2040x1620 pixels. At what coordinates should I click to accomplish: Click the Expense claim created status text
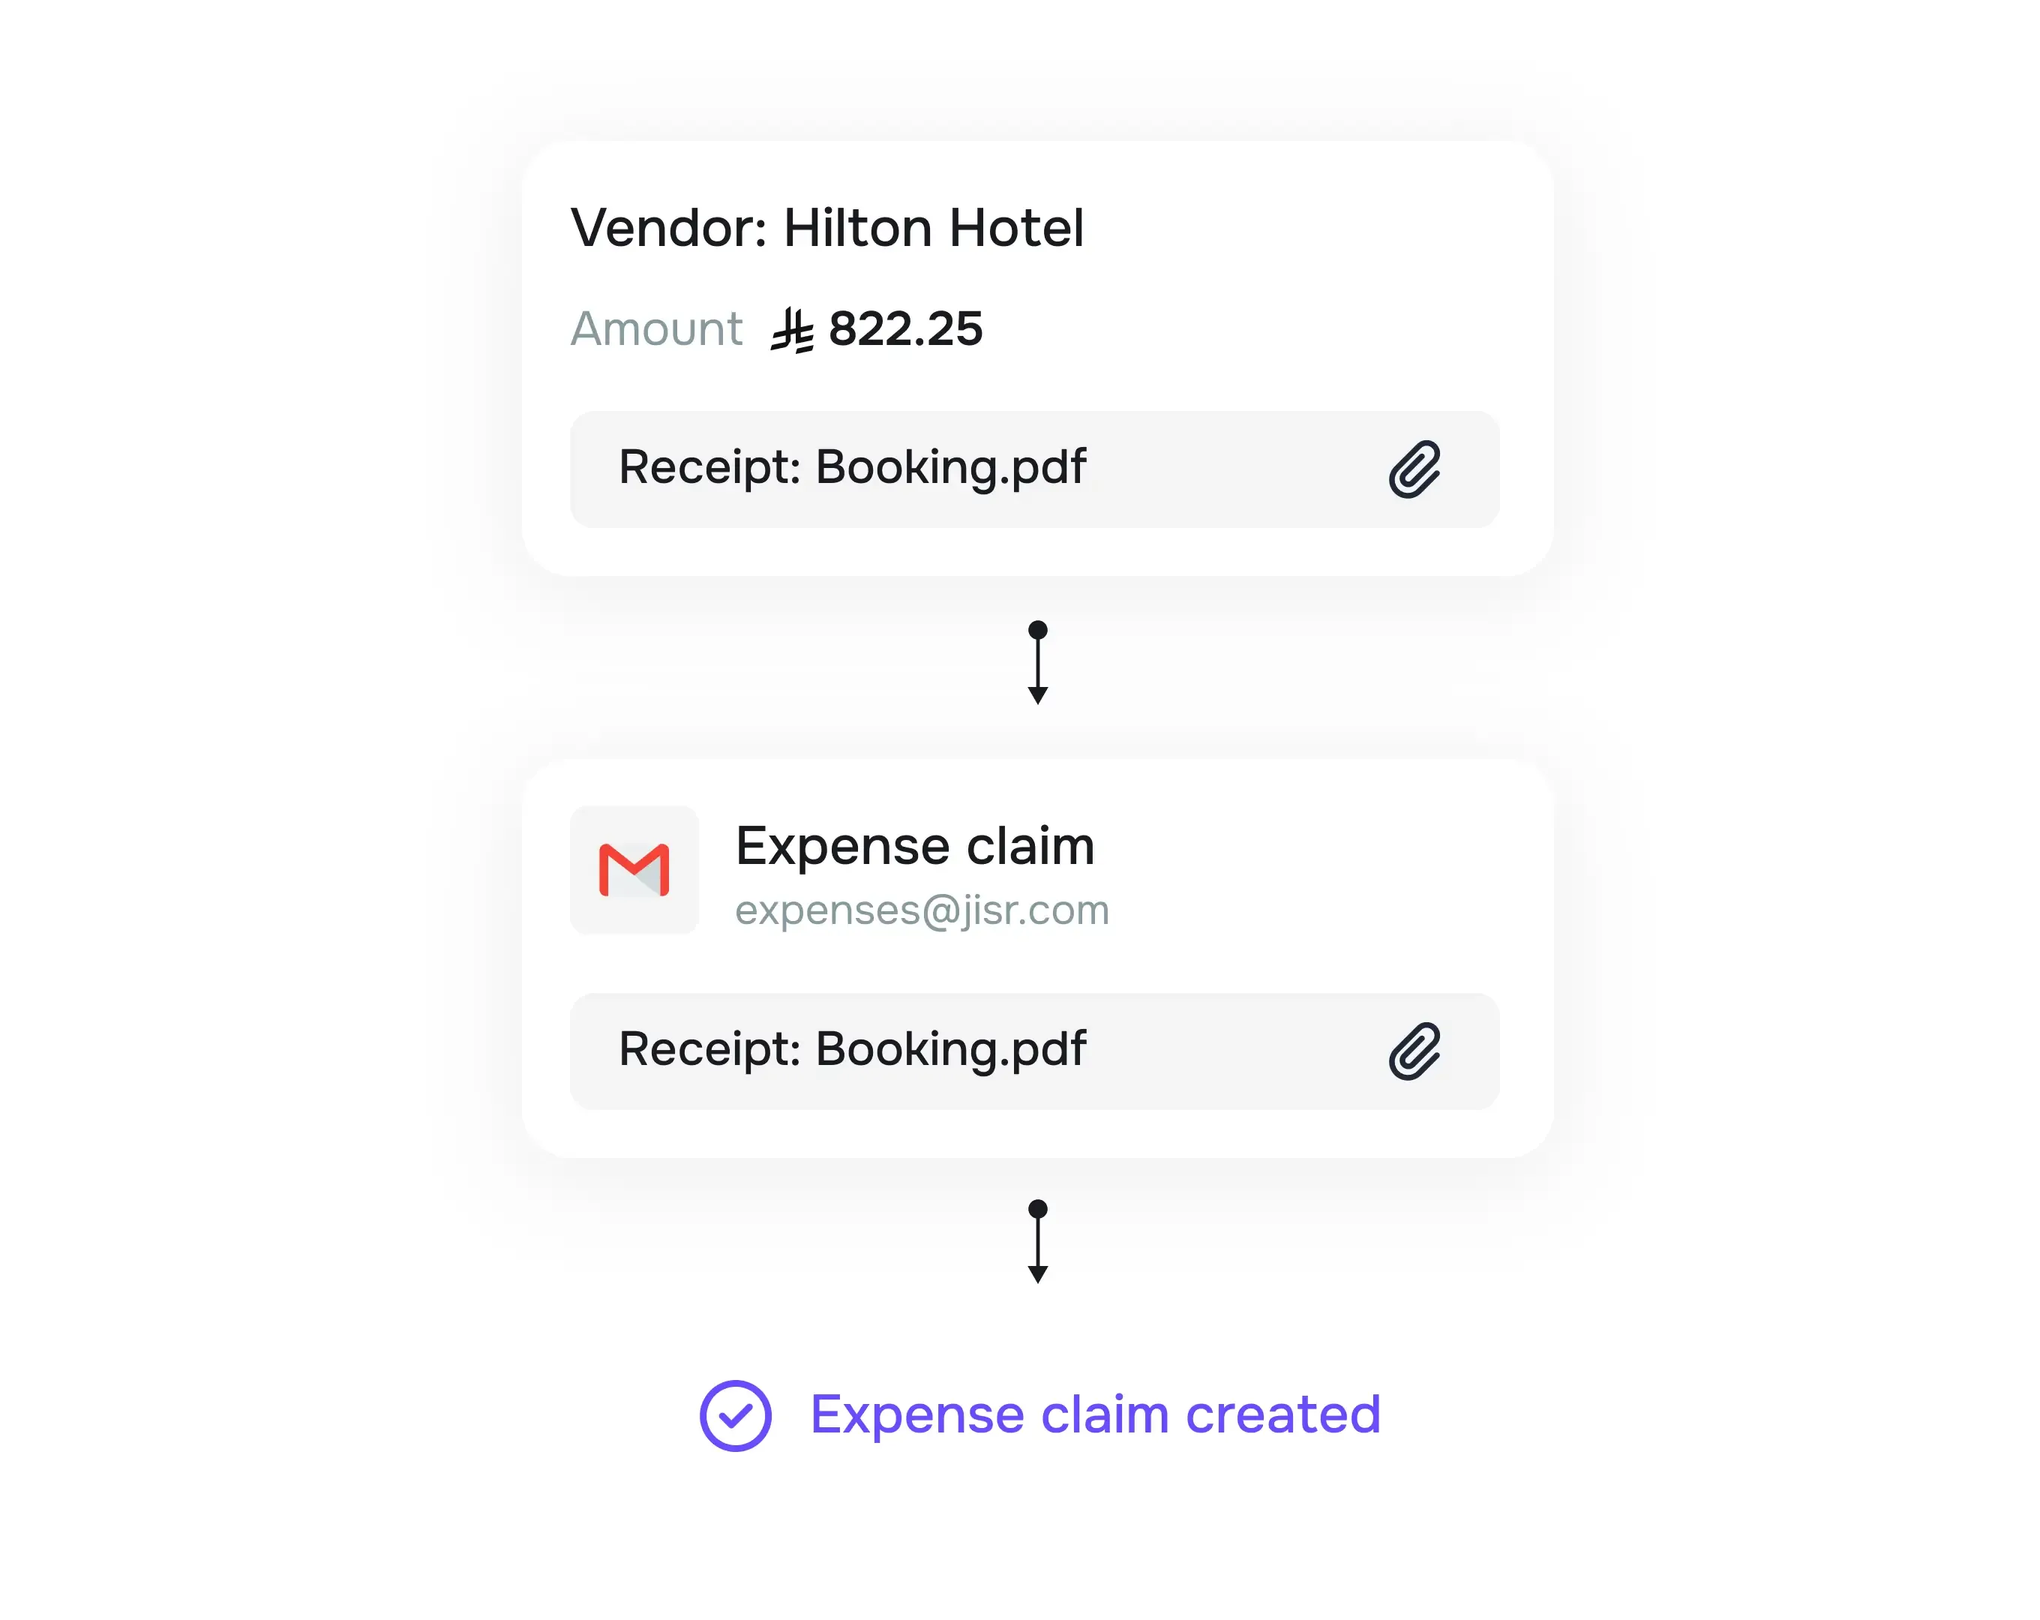[1095, 1414]
